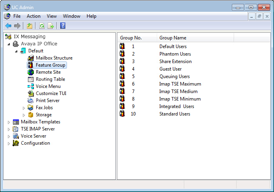This screenshot has width=274, height=192.
Task: Click the Storage box icon
Action: (x=31, y=115)
